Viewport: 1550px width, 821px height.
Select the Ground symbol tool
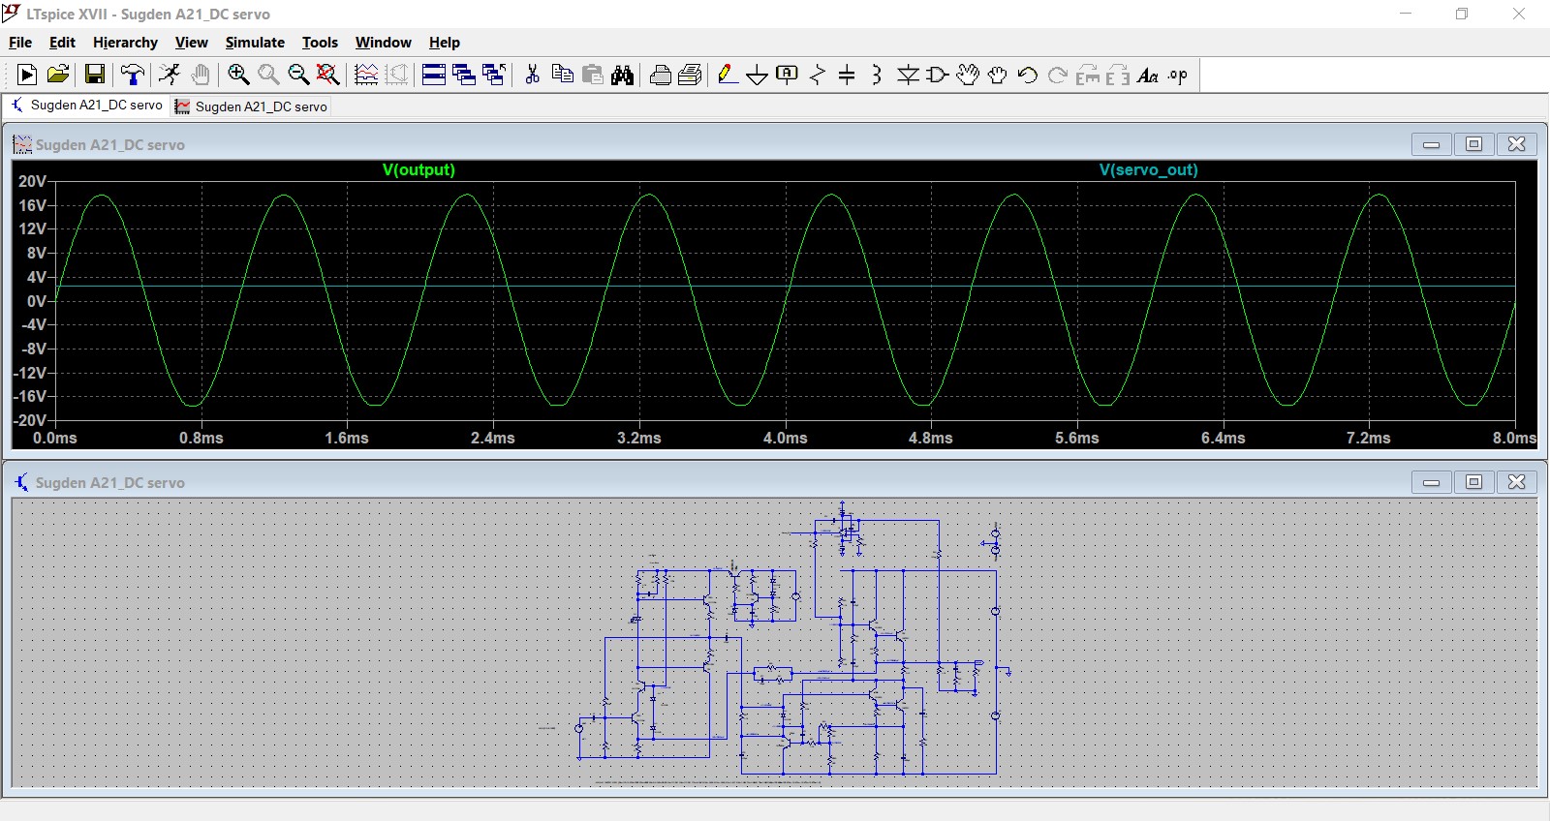point(758,75)
